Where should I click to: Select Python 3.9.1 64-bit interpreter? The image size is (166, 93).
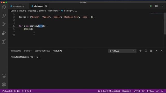click(x=11, y=91)
